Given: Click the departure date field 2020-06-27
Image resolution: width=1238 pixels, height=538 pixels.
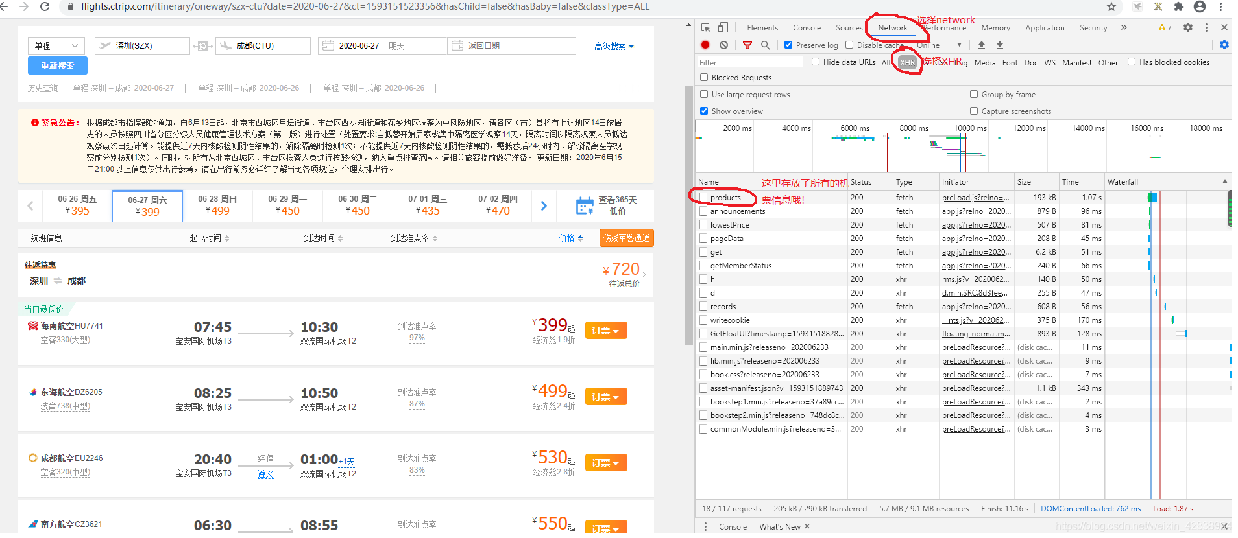Looking at the screenshot, I should [x=382, y=46].
